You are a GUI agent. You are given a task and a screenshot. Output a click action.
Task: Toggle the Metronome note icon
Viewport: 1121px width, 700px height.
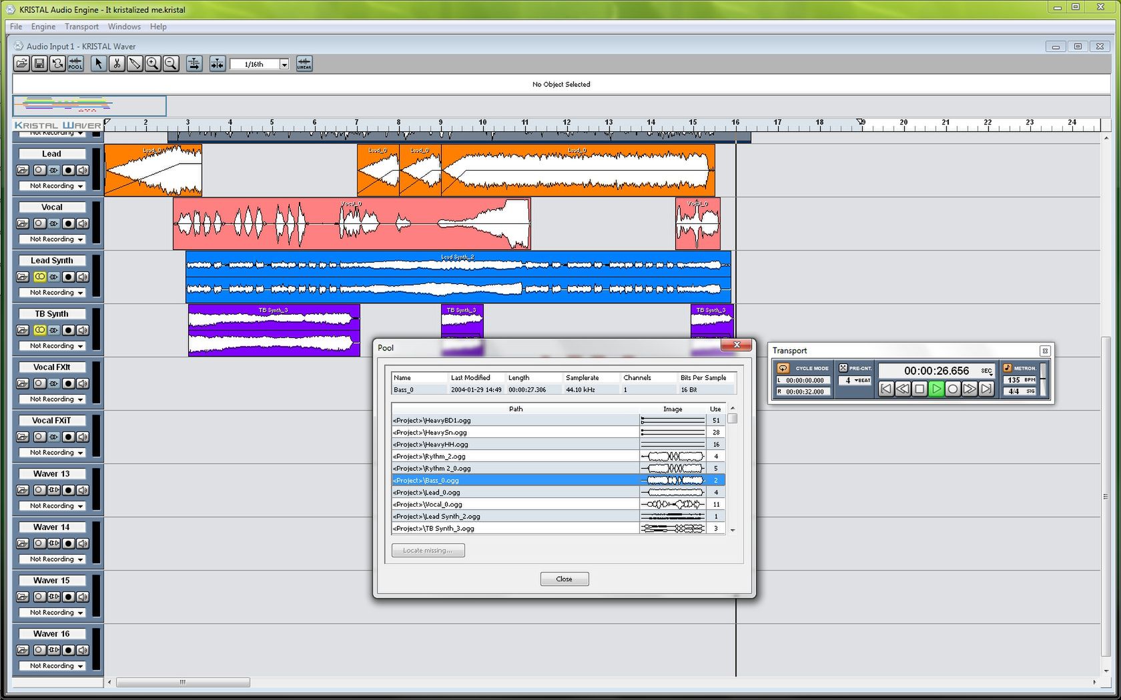point(1008,368)
